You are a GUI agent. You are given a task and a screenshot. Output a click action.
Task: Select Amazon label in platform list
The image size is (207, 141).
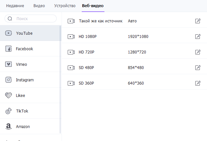[23, 126]
